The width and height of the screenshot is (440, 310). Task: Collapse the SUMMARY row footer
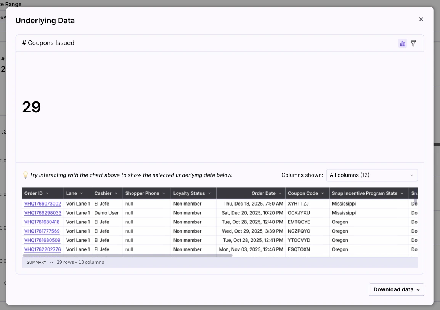51,262
